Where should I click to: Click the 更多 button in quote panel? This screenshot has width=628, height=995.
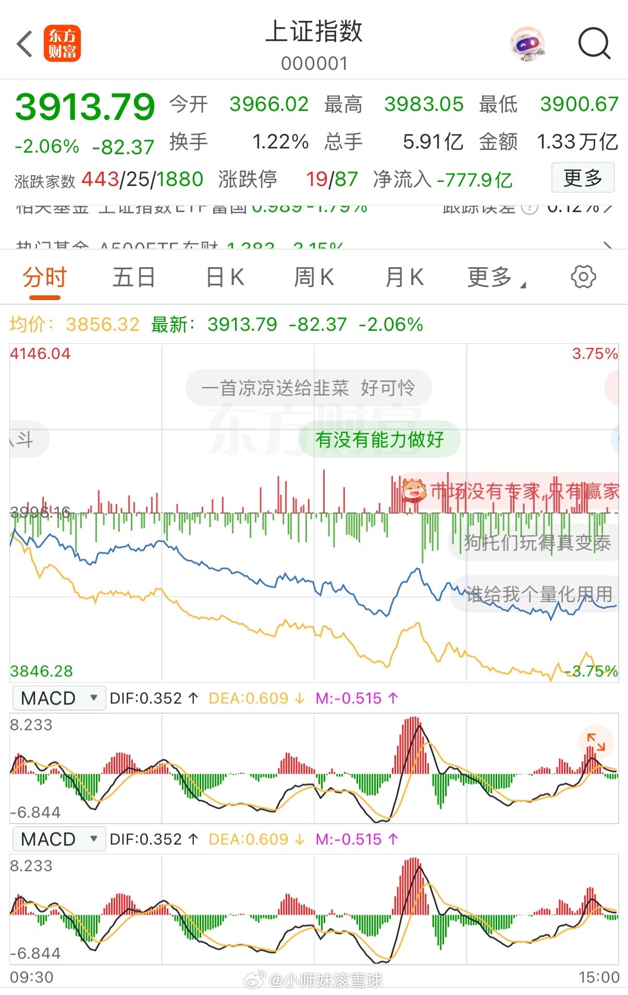(583, 178)
